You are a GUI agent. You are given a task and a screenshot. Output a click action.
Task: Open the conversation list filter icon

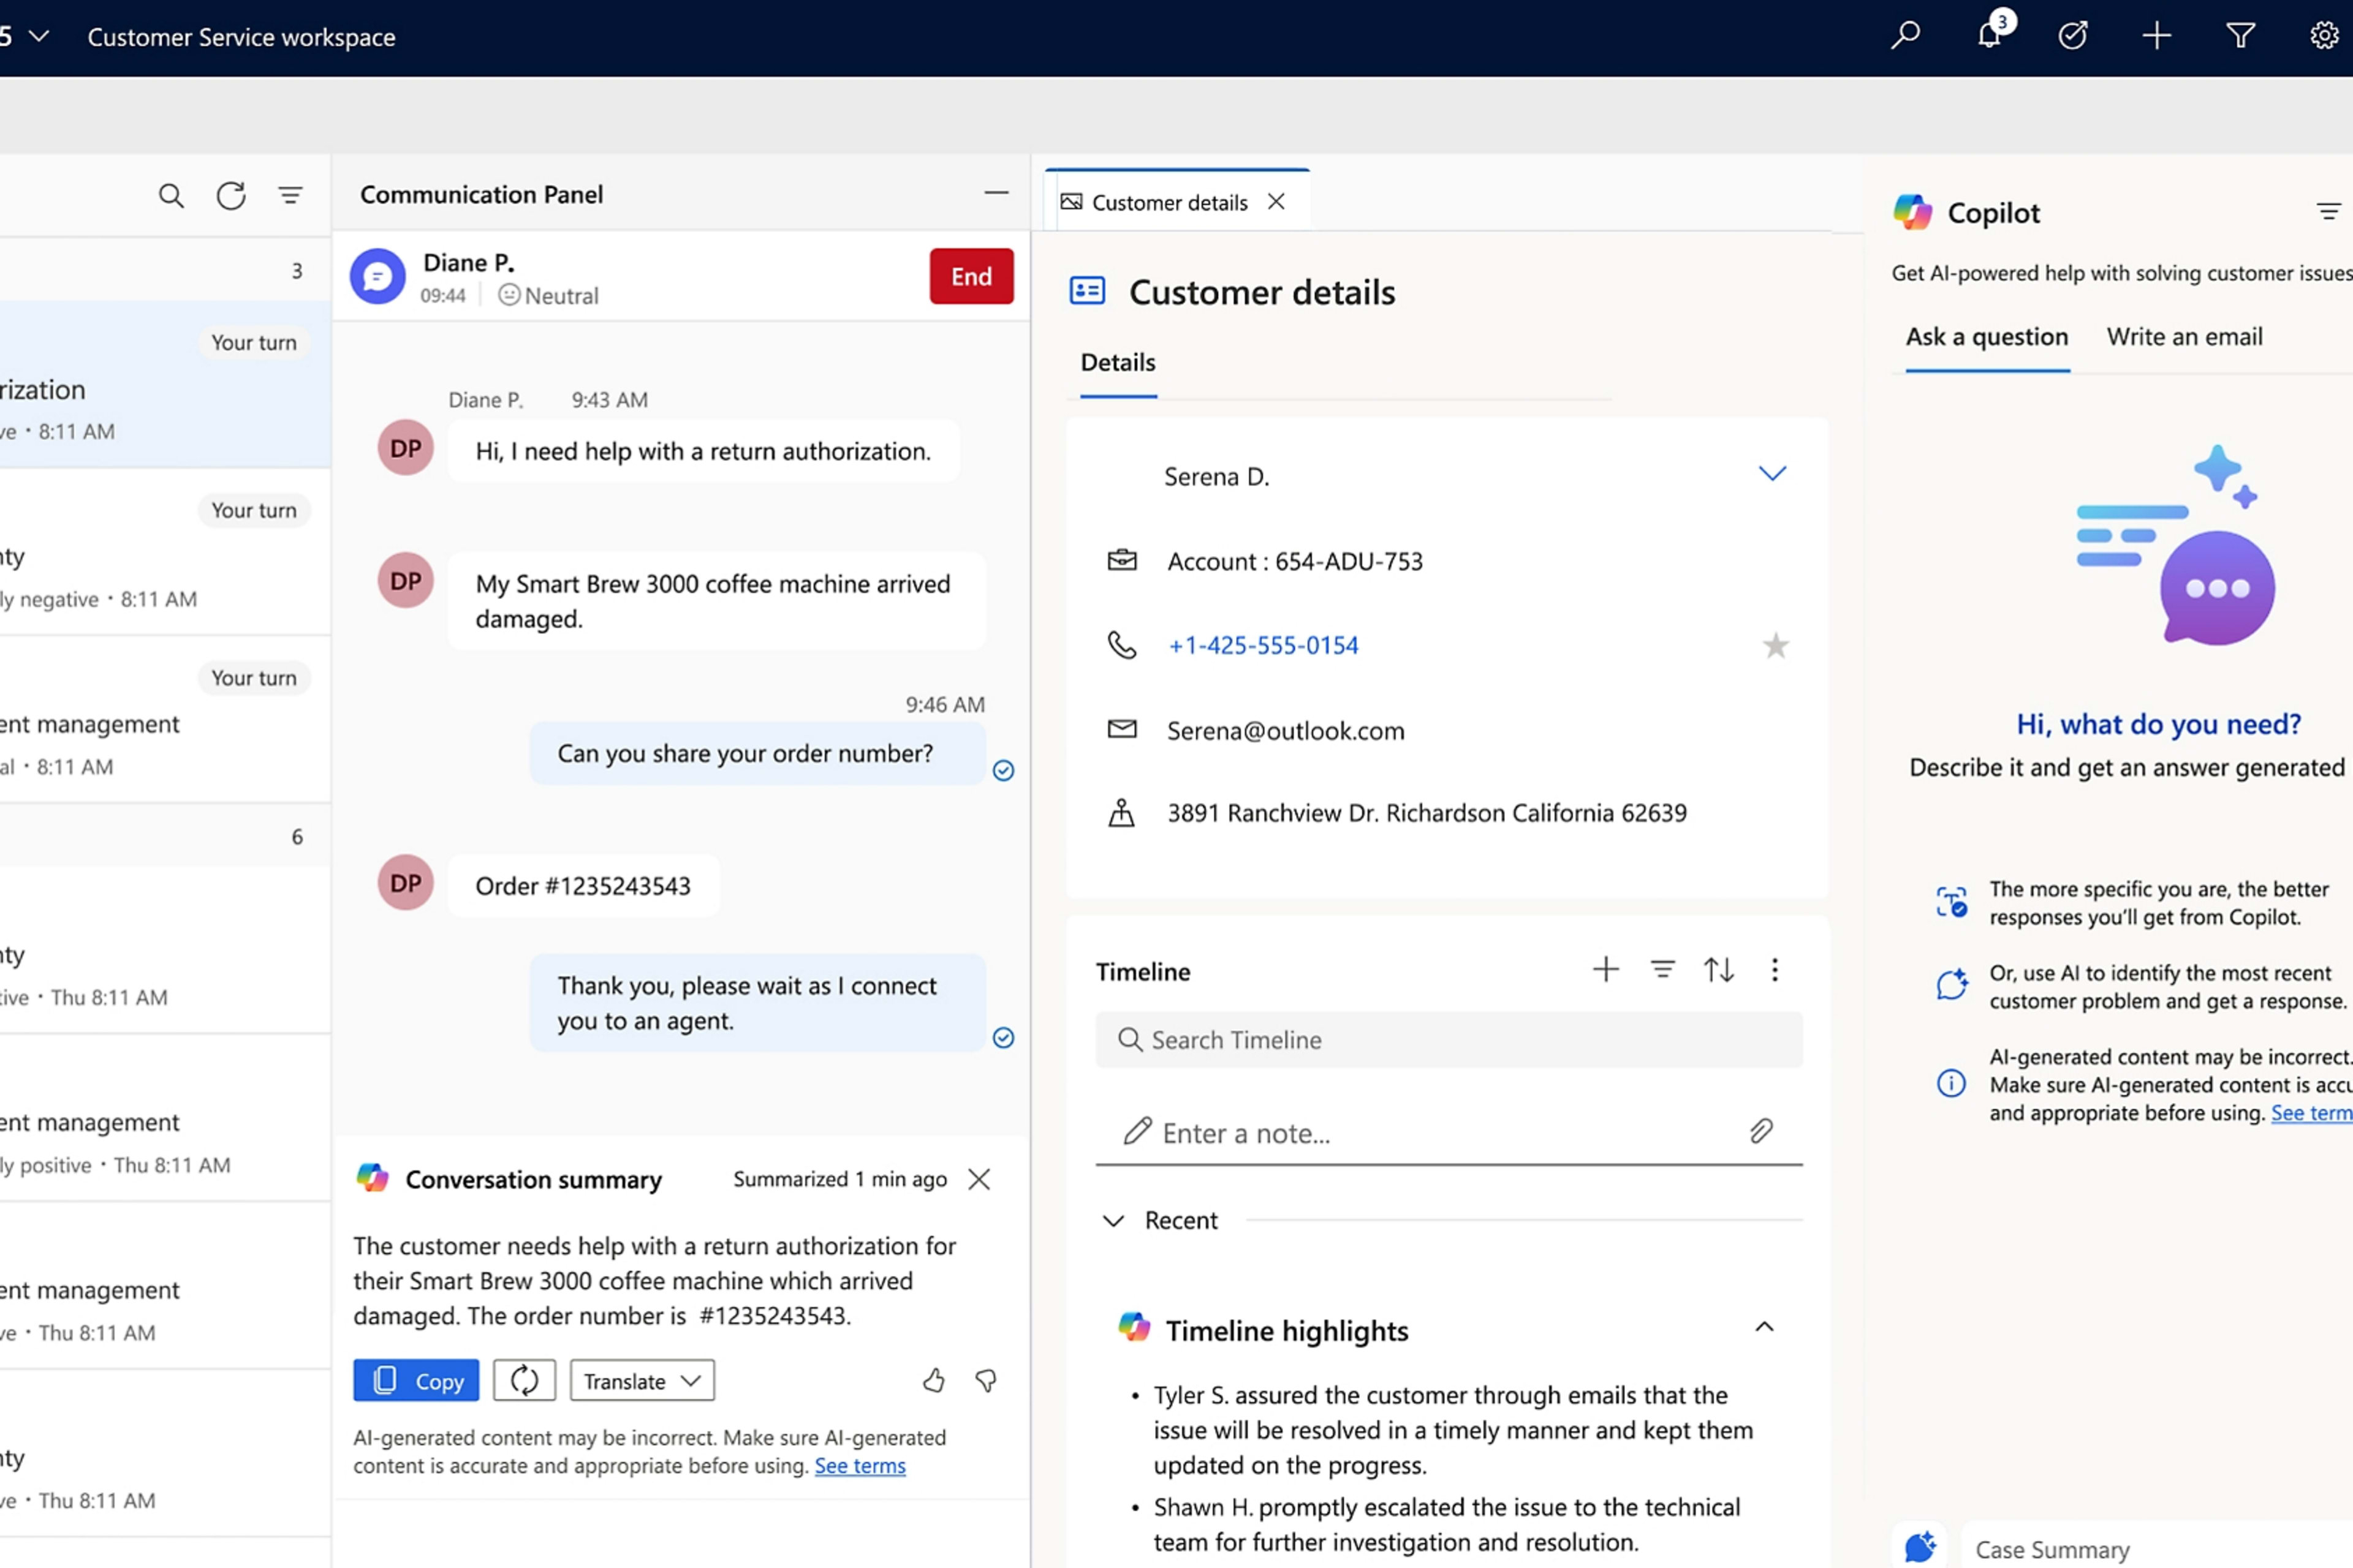coord(290,195)
